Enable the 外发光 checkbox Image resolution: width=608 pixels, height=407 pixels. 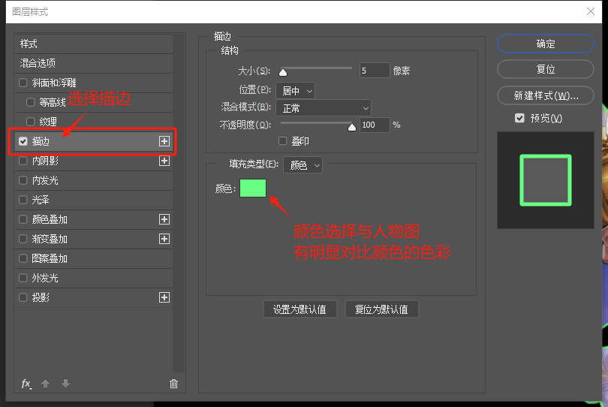[23, 278]
